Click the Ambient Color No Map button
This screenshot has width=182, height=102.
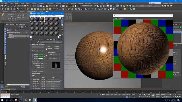click(53, 79)
